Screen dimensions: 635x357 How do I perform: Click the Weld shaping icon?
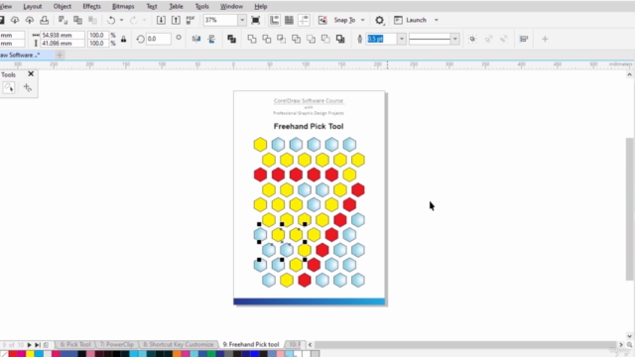[x=252, y=39]
